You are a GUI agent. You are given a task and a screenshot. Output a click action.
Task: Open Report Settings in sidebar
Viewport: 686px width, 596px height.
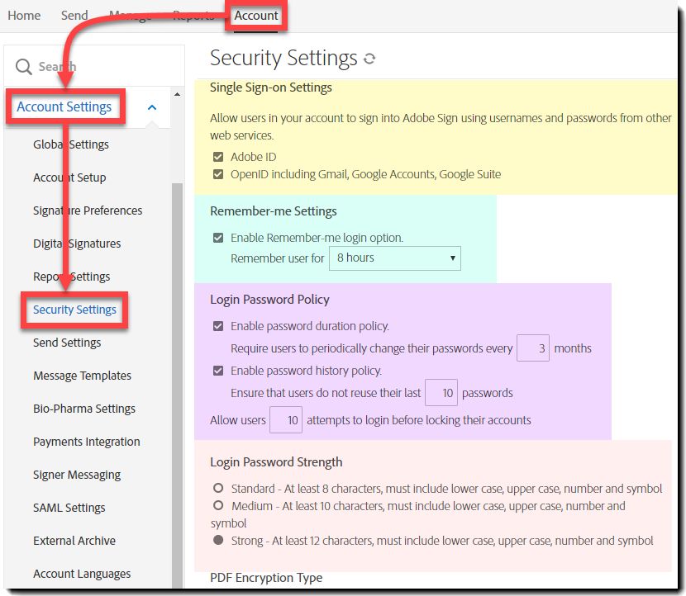[72, 277]
